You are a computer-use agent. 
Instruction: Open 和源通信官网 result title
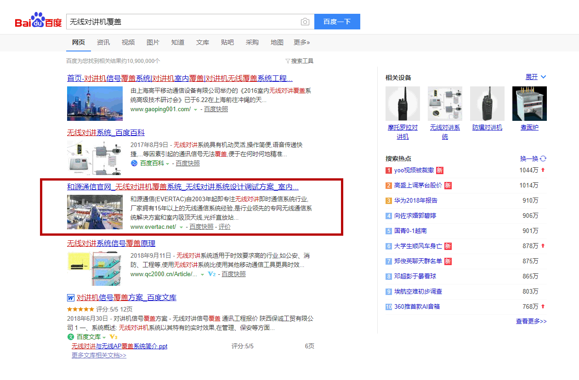pyautogui.click(x=183, y=187)
